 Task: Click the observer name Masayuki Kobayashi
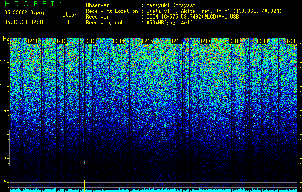[172, 5]
